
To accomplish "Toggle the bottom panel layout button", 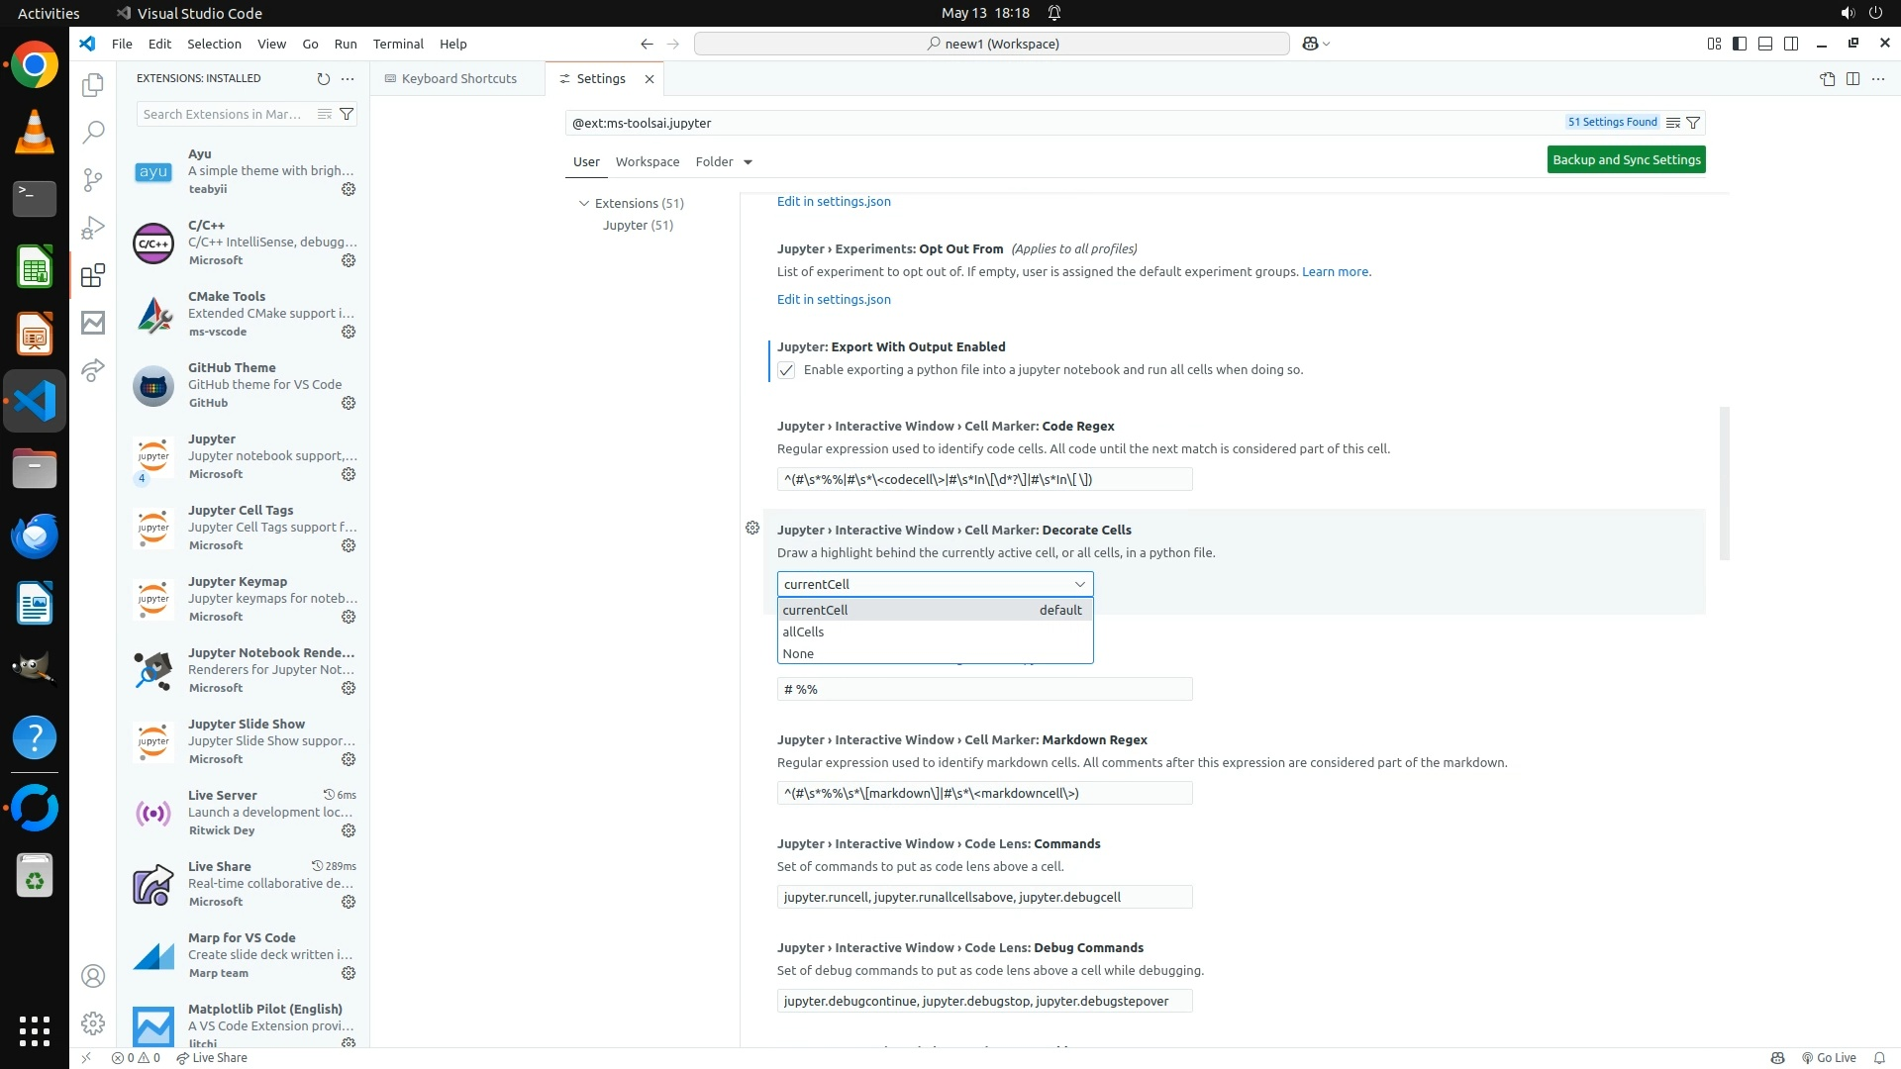I will point(1765,44).
